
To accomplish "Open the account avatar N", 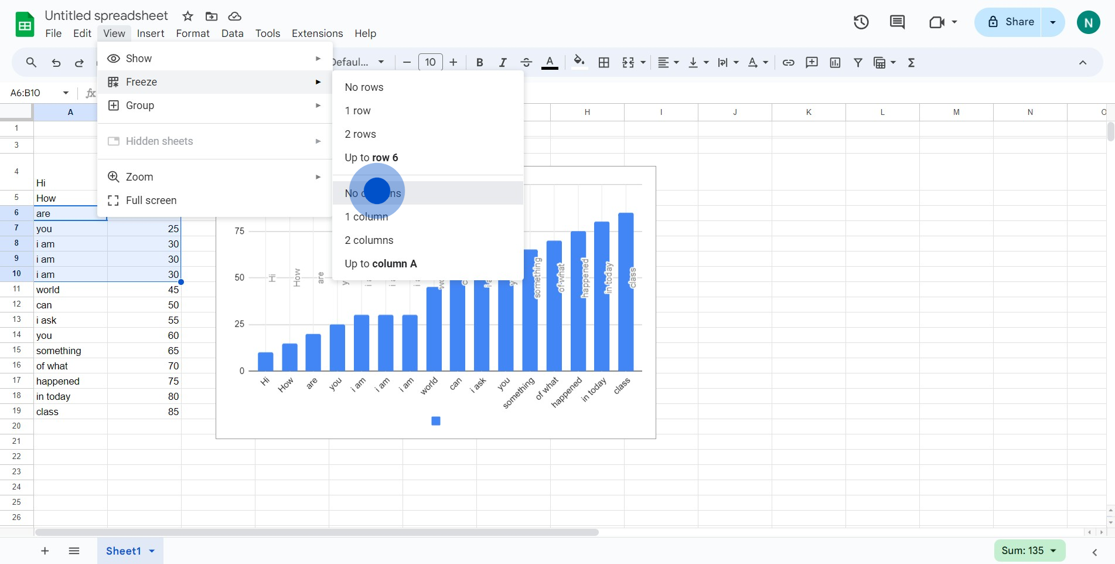I will tap(1088, 23).
